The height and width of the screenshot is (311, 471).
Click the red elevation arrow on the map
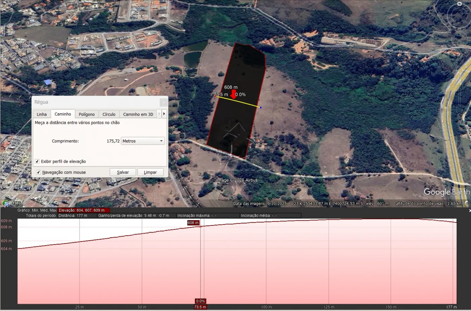(233, 94)
